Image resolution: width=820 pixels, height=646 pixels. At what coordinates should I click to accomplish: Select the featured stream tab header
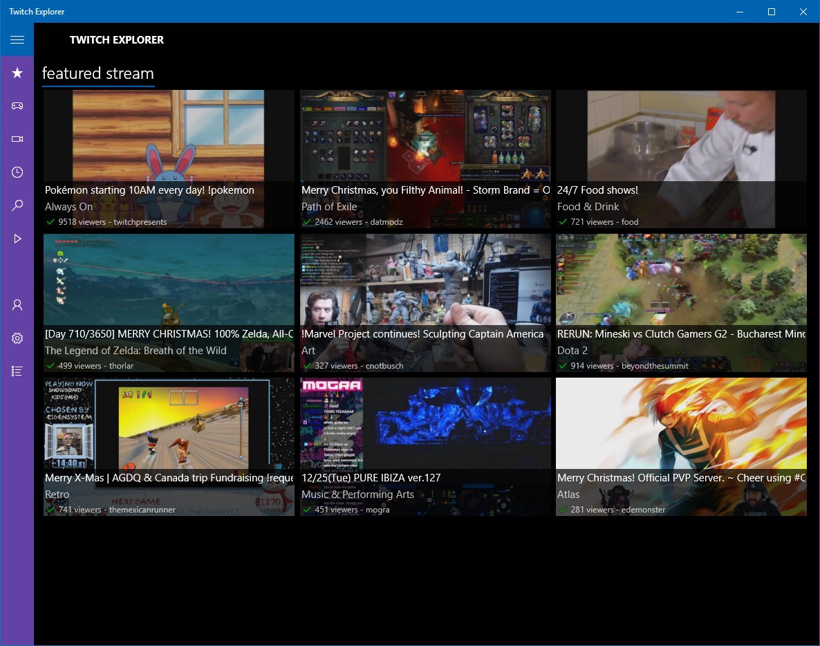97,73
